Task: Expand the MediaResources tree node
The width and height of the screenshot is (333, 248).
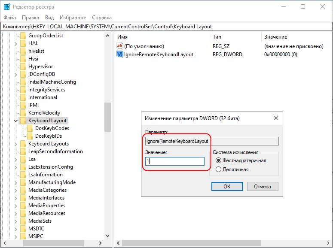Action: 15,213
